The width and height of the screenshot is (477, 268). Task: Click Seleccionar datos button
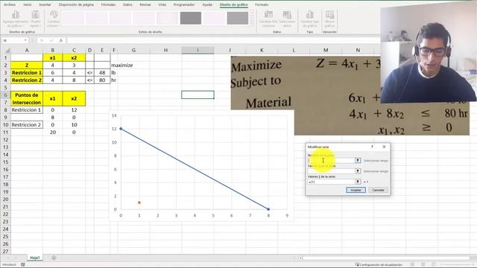pos(287,19)
